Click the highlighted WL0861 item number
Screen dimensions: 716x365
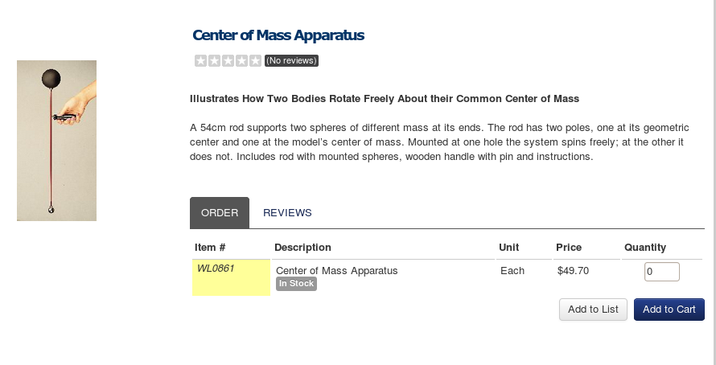216,269
